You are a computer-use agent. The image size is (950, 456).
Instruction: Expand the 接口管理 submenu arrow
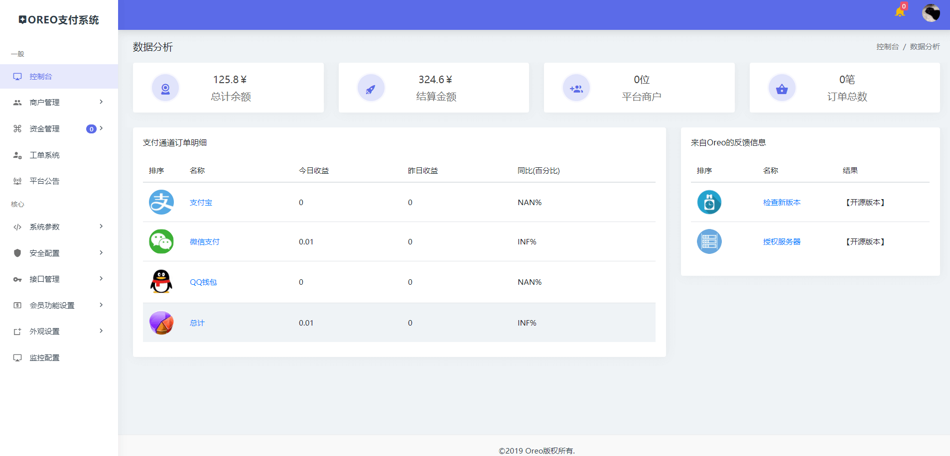101,279
